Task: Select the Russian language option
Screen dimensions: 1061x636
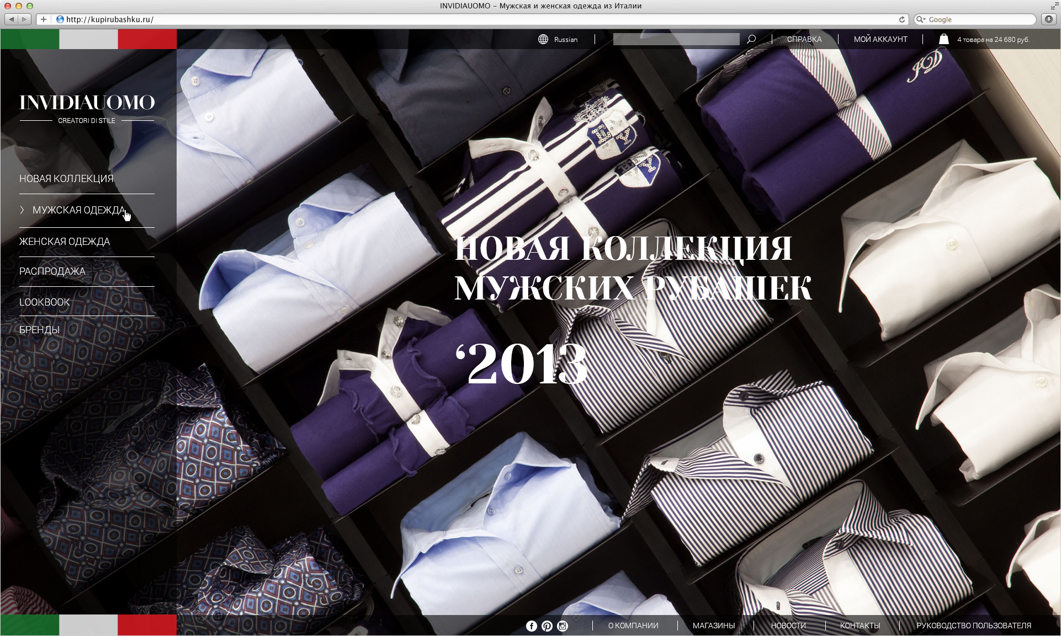Action: tap(566, 40)
